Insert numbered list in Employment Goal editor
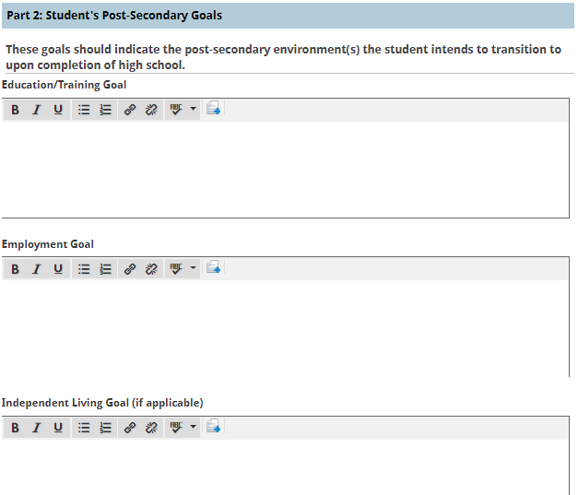This screenshot has width=578, height=495. [105, 268]
